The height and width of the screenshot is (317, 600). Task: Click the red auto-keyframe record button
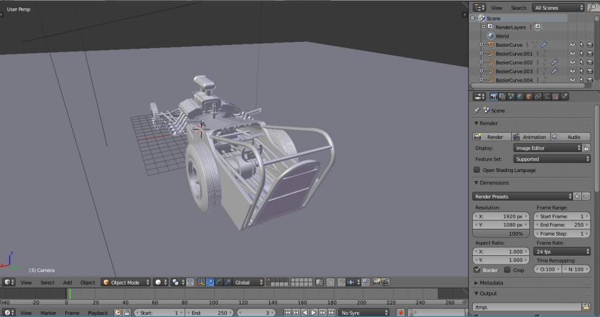pos(400,313)
